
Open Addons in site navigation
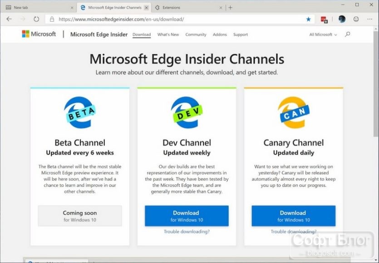click(220, 34)
